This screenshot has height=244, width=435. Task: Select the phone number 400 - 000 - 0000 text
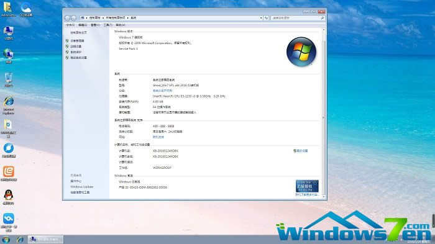coord(163,126)
